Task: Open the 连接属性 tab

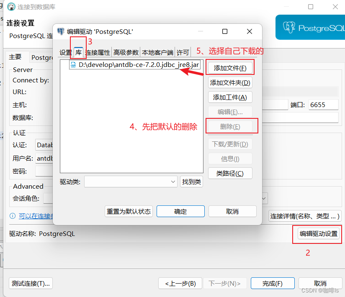Action: click(98, 53)
